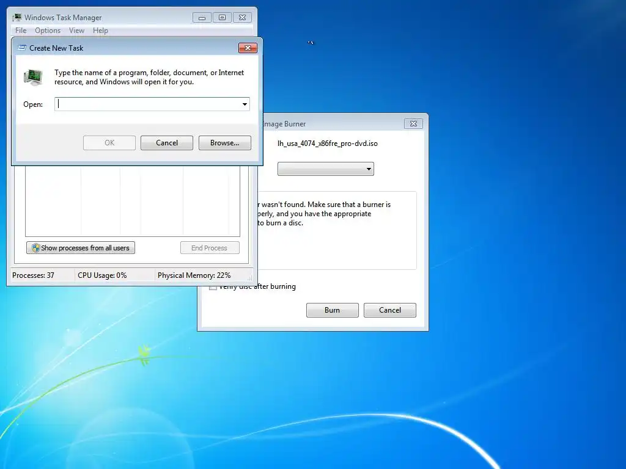Click the burner not found message text
Screen dimensions: 626x469
(323, 213)
